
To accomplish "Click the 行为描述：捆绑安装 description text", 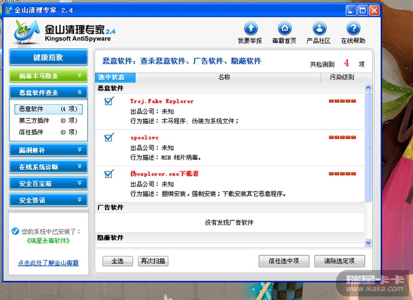I will coord(208,194).
